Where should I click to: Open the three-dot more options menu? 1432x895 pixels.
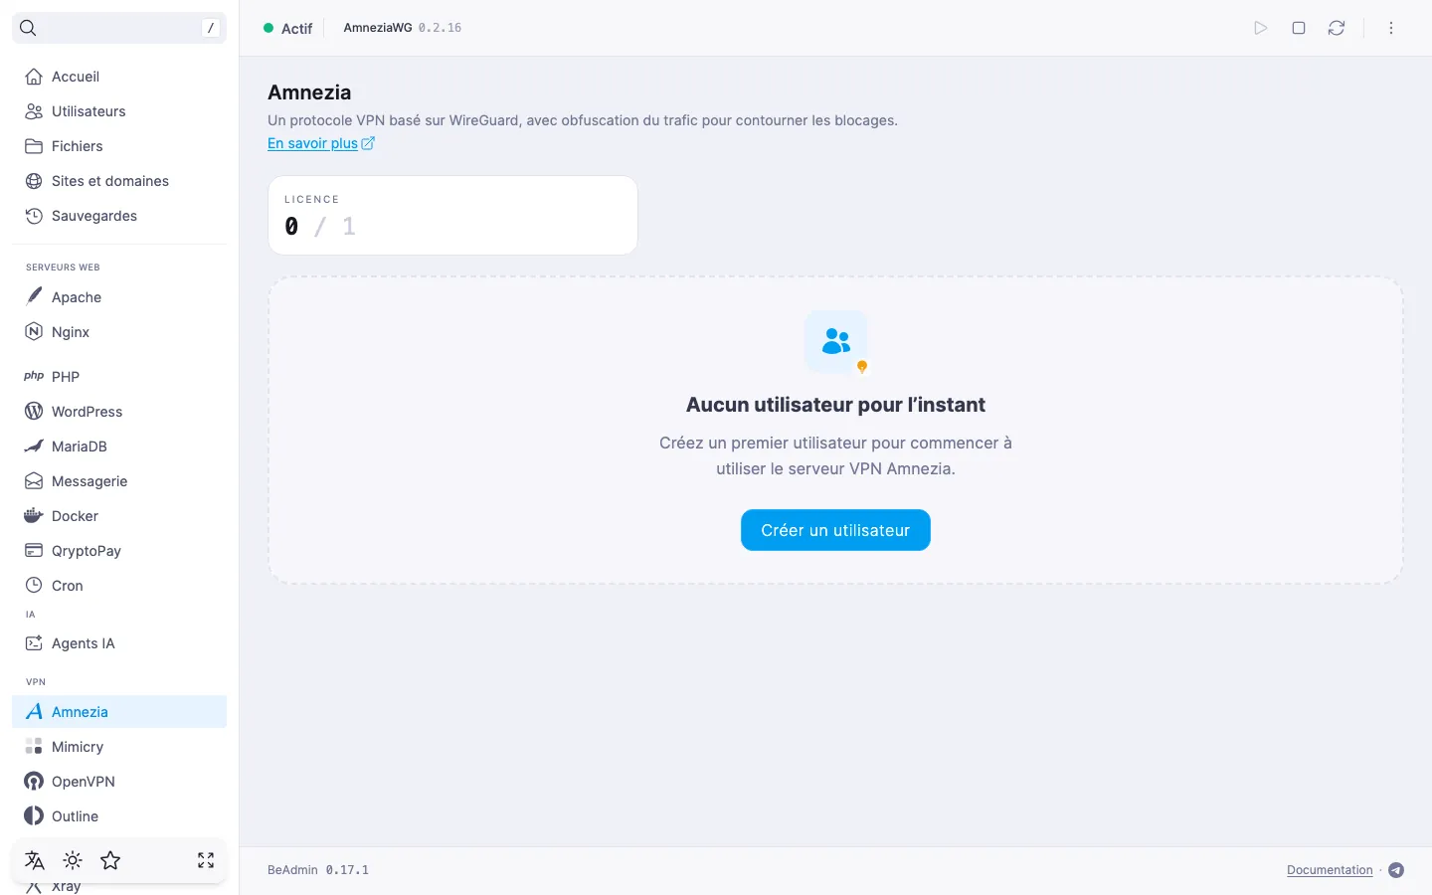coord(1391,28)
